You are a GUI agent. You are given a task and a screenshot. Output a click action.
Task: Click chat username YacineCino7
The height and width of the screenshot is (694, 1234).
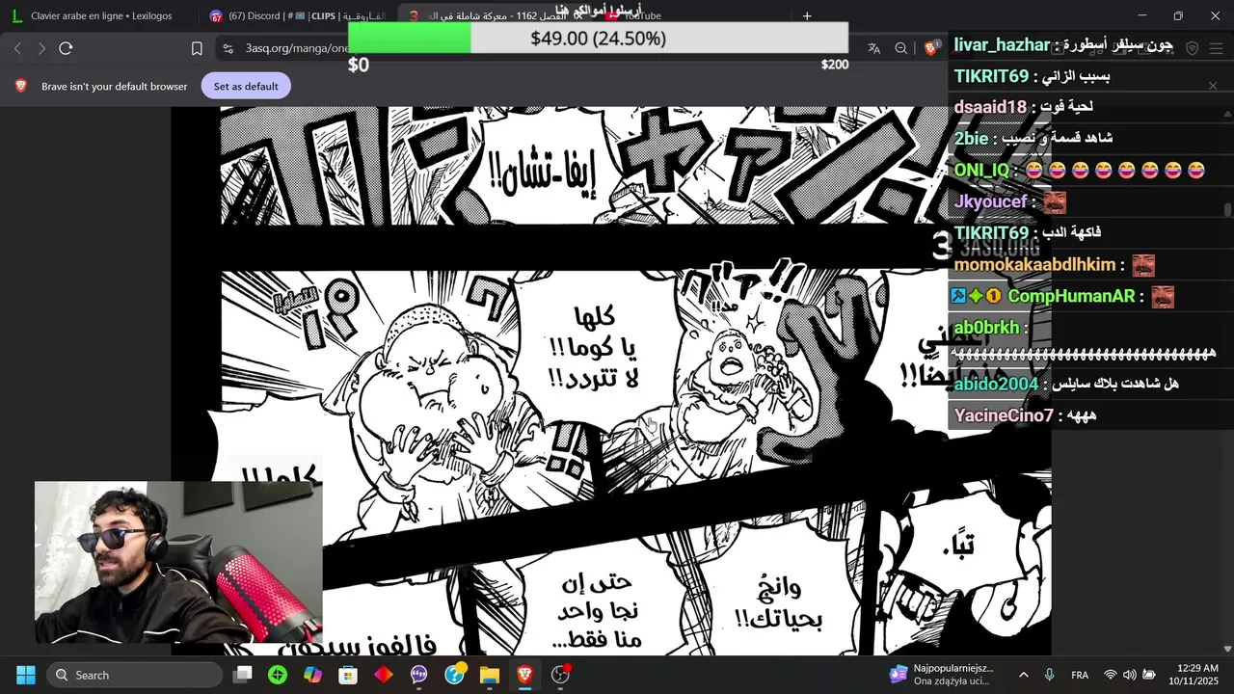[x=1004, y=415]
